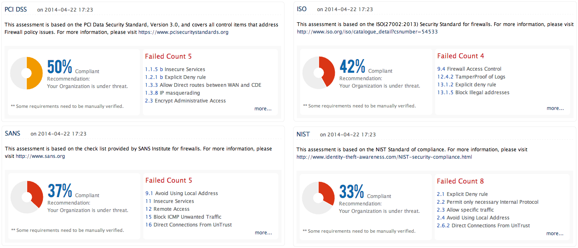Image resolution: width=578 pixels, height=248 pixels.
Task: Visit the www.sans.org link
Action: tap(40, 157)
